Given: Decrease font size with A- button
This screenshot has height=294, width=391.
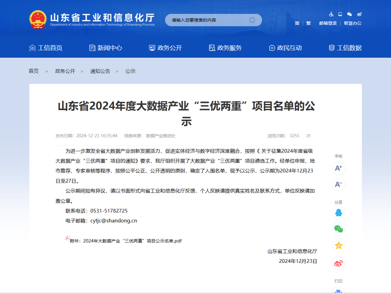Looking at the screenshot, I should point(338,184).
